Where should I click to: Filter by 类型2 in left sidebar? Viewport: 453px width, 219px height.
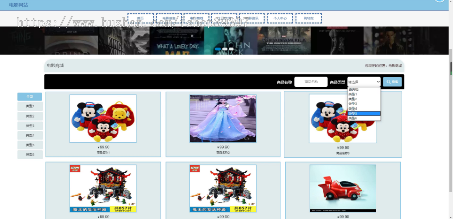coord(30,116)
